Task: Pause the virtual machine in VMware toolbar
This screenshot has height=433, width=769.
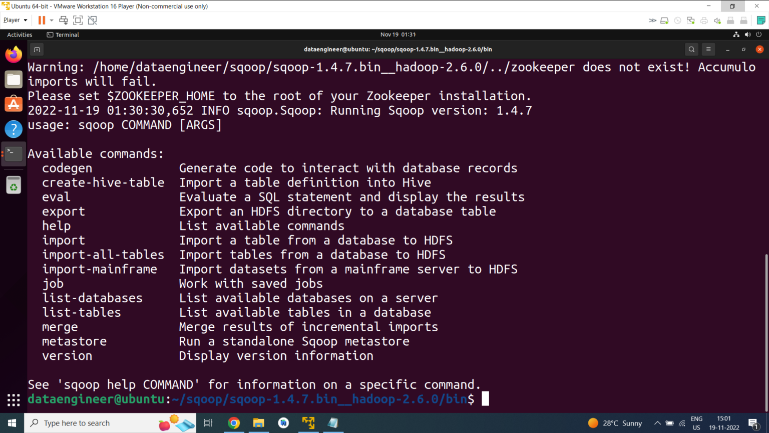Action: coord(42,20)
